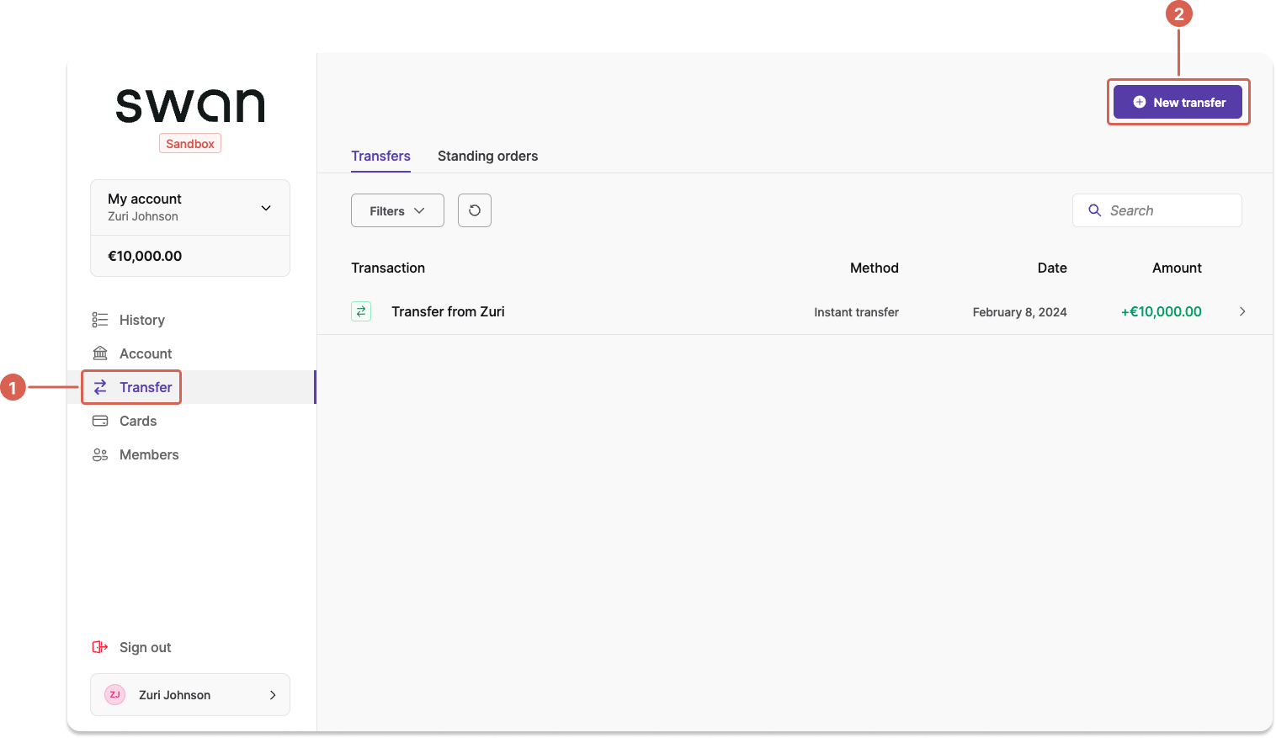Click the Account bank building icon

tap(100, 353)
